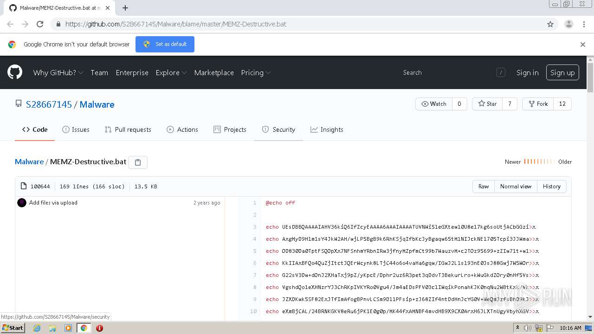
Task: Open Add files via upload commit
Action: pos(53,203)
